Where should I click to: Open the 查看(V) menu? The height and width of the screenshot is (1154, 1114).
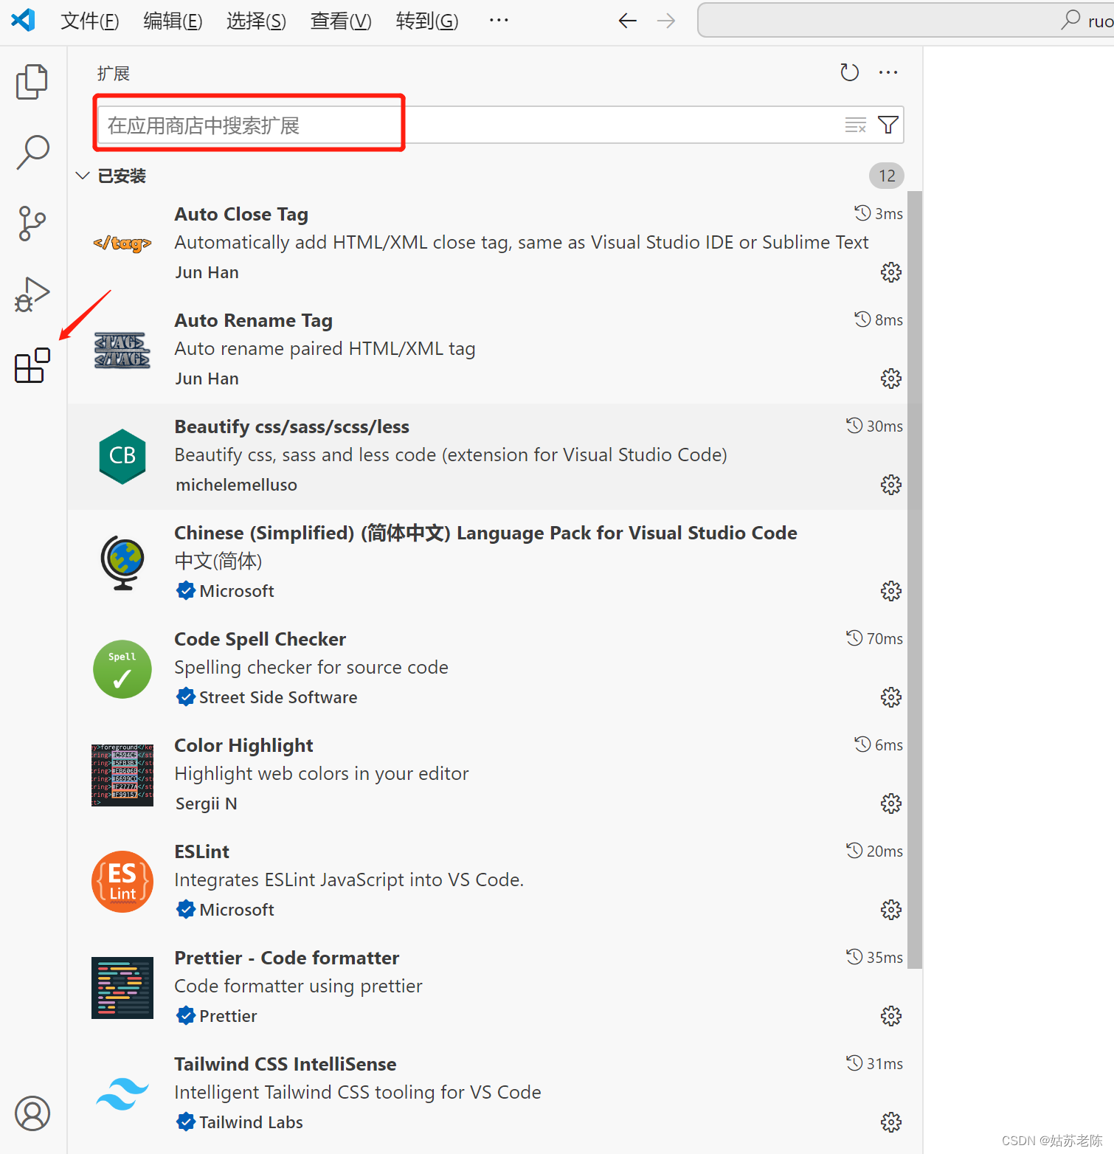click(341, 21)
